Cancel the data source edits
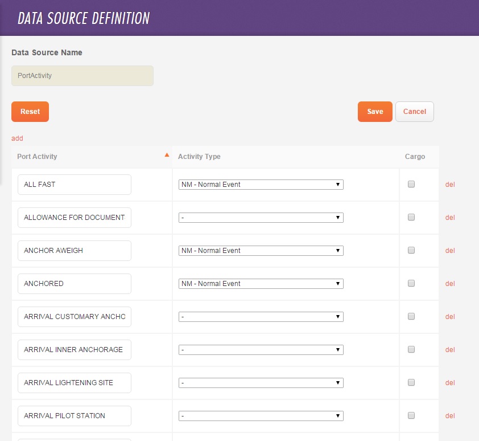This screenshot has height=441, width=479. pyautogui.click(x=414, y=112)
